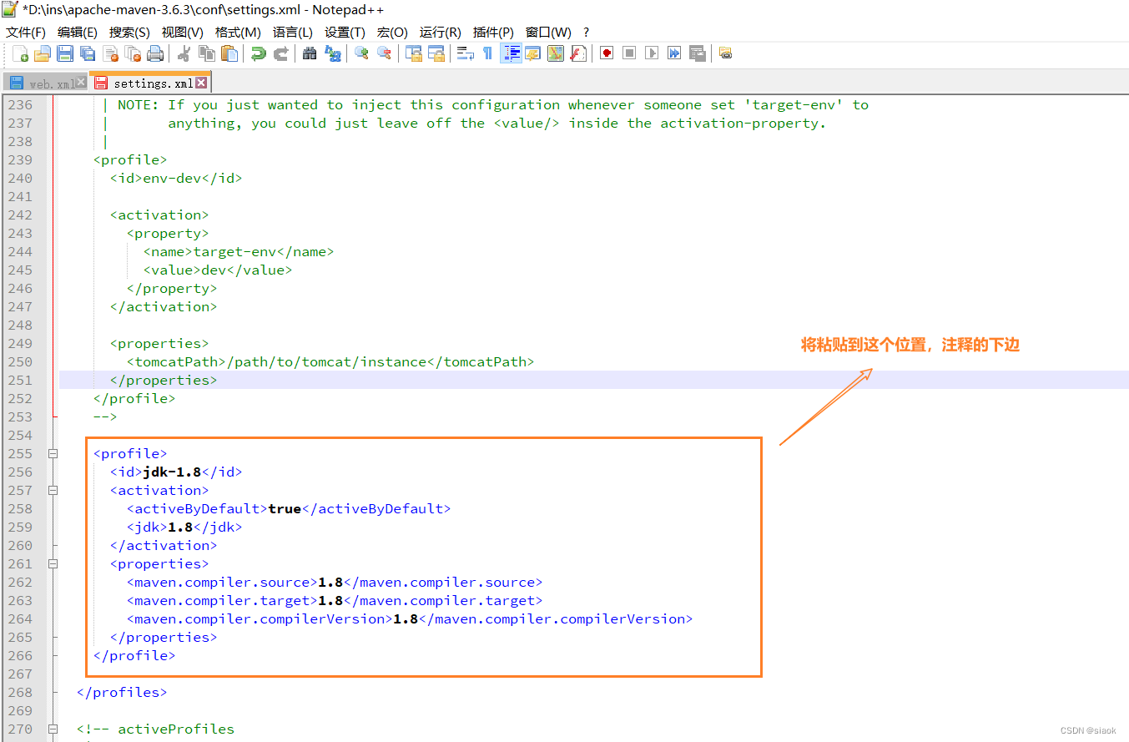Image resolution: width=1129 pixels, height=742 pixels.
Task: Open the 搜索(S) menu
Action: point(129,33)
